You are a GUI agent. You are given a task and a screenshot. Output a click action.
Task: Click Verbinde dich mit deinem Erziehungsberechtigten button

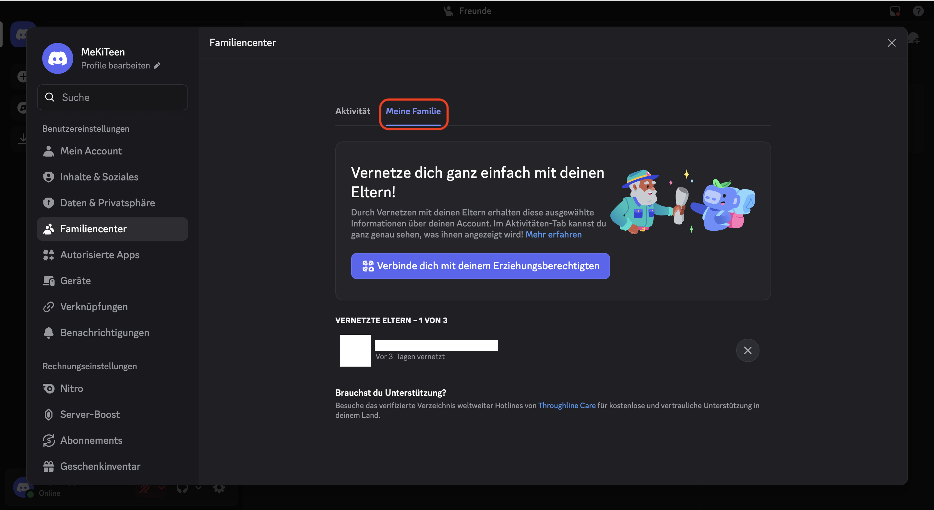click(480, 266)
